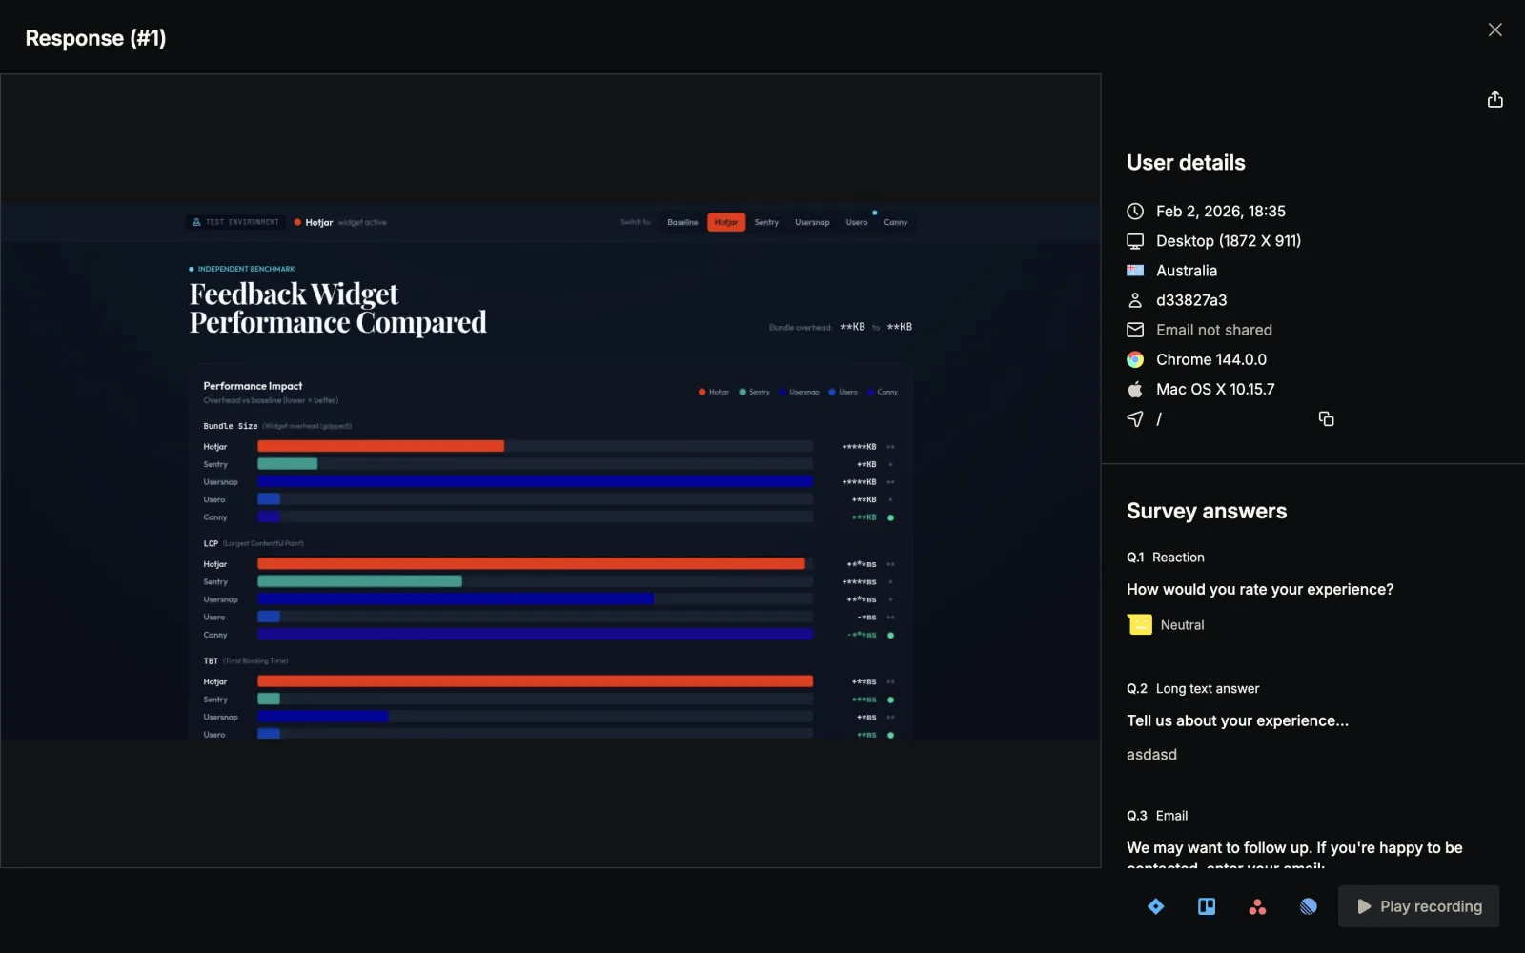Open the captured screenshot preview image
The image size is (1525, 953).
pyautogui.click(x=551, y=471)
